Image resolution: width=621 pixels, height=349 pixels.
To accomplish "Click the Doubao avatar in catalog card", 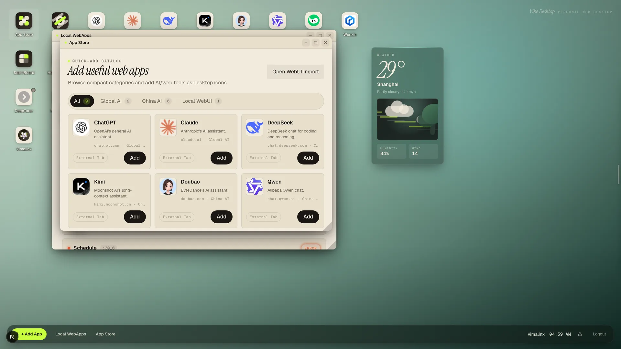I will tap(168, 186).
